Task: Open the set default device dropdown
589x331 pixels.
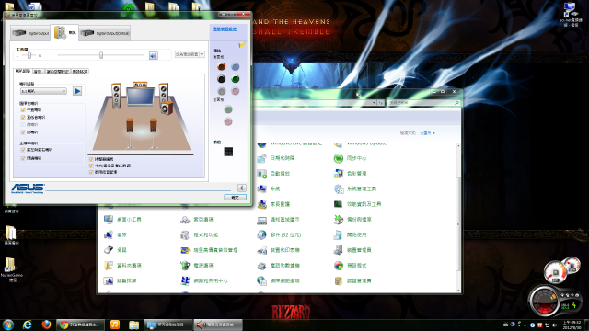Action: click(x=190, y=54)
